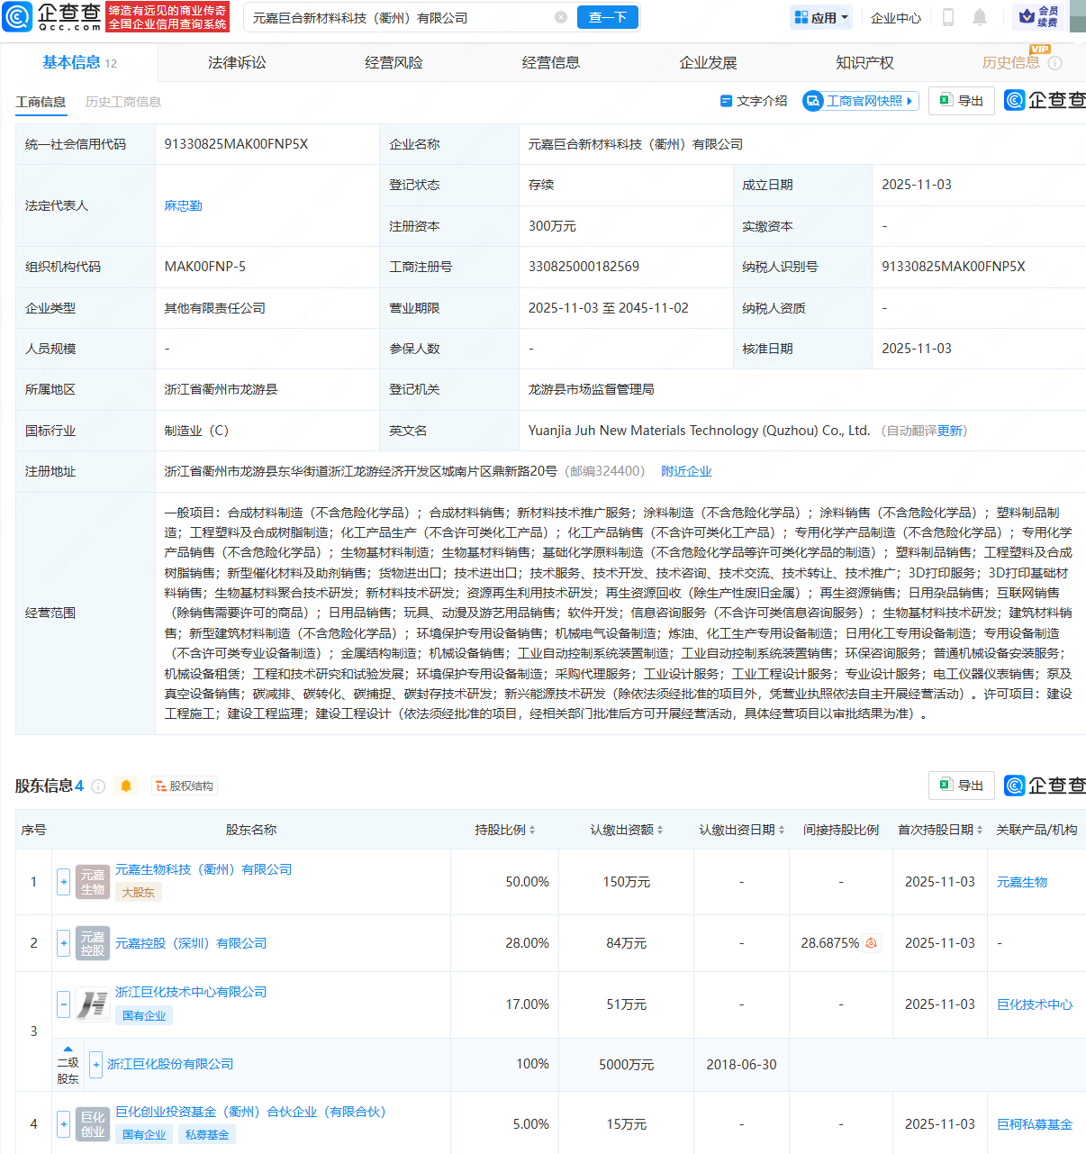Open legal representative 麻忠勤 link
The image size is (1086, 1154).
pyautogui.click(x=183, y=205)
